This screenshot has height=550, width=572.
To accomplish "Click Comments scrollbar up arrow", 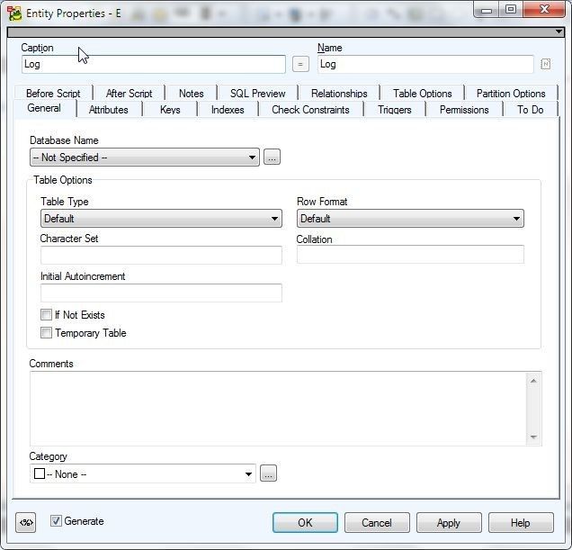I will coord(533,381).
